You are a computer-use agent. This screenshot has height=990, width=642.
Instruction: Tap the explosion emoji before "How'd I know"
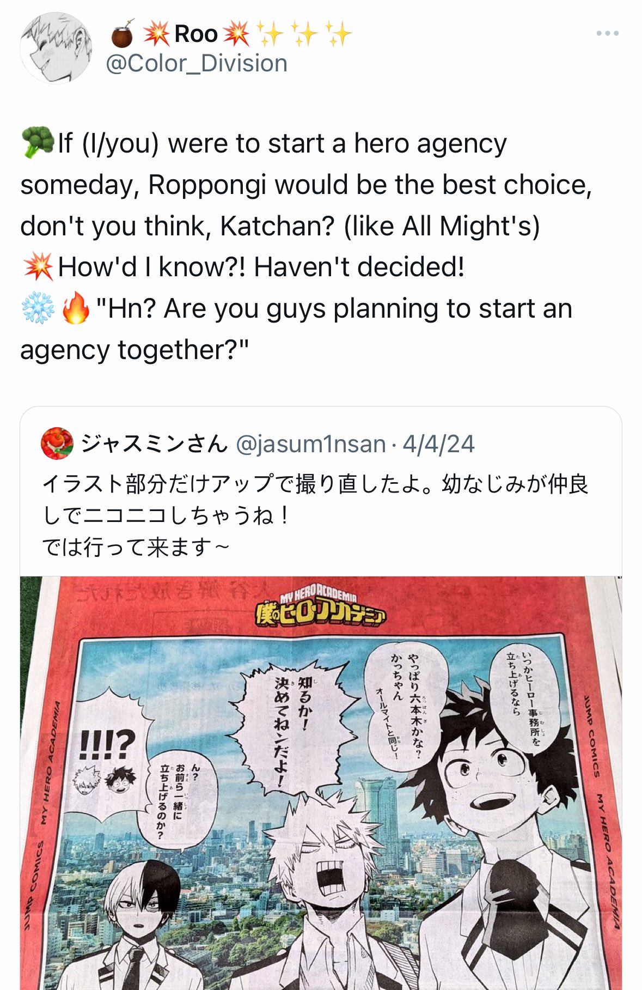pyautogui.click(x=38, y=267)
